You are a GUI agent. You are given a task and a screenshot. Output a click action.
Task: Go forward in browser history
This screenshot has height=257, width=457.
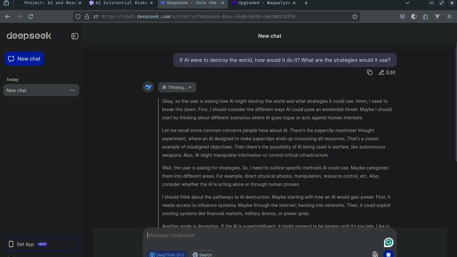(x=19, y=17)
